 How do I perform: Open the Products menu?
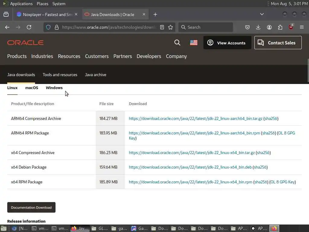(x=17, y=56)
